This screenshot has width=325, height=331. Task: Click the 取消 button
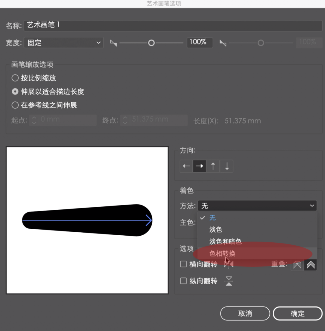pyautogui.click(x=245, y=313)
